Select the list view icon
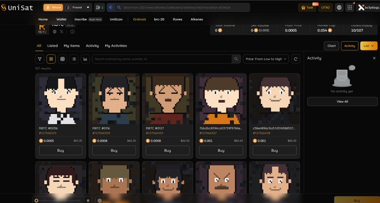This screenshot has width=380, height=203. 74,59
